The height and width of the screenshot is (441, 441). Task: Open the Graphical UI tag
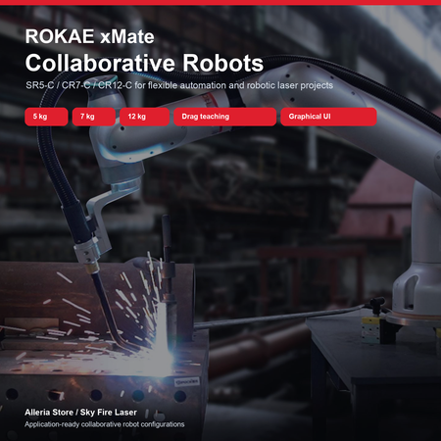point(328,117)
